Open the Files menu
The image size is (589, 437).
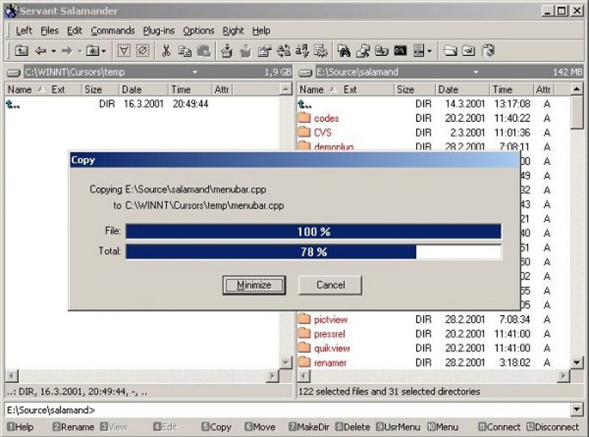click(49, 31)
